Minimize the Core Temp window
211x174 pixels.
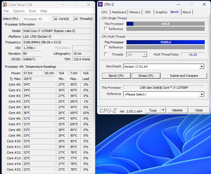63,5
